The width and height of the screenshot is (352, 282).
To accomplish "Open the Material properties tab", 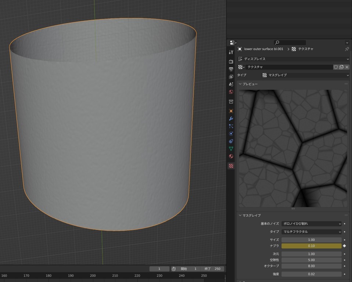I will click(231, 156).
